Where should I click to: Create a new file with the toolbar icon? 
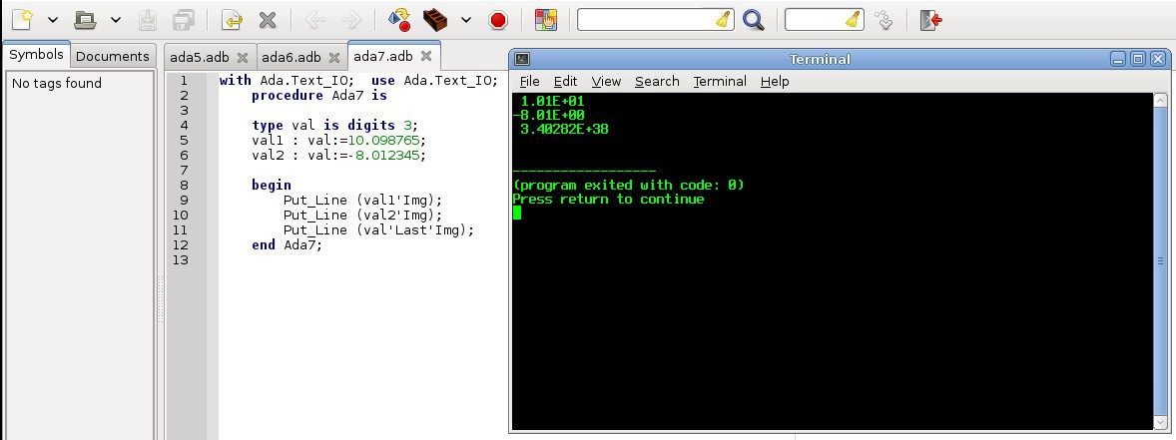tap(22, 20)
